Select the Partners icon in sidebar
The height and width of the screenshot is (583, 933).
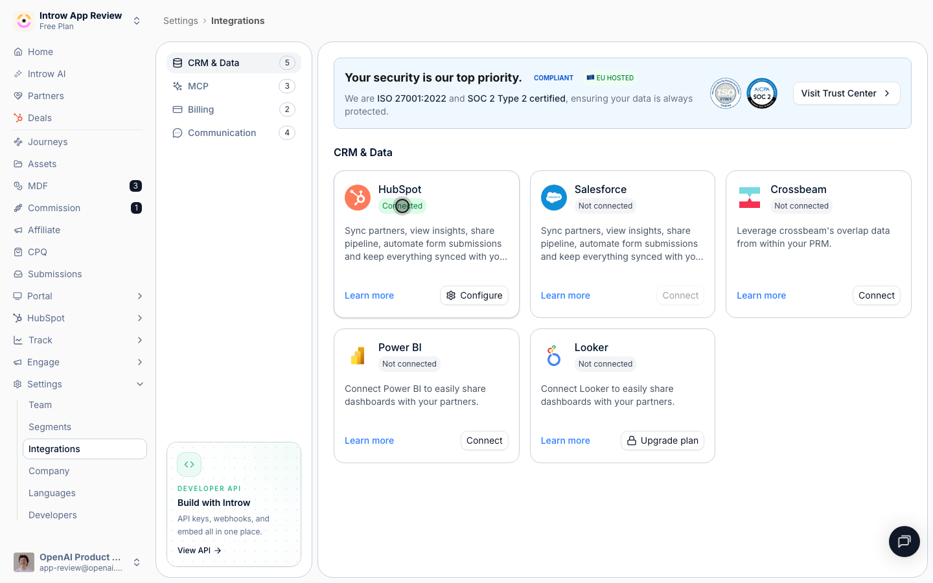coord(18,96)
